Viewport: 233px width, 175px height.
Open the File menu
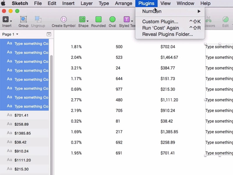pyautogui.click(x=38, y=3)
